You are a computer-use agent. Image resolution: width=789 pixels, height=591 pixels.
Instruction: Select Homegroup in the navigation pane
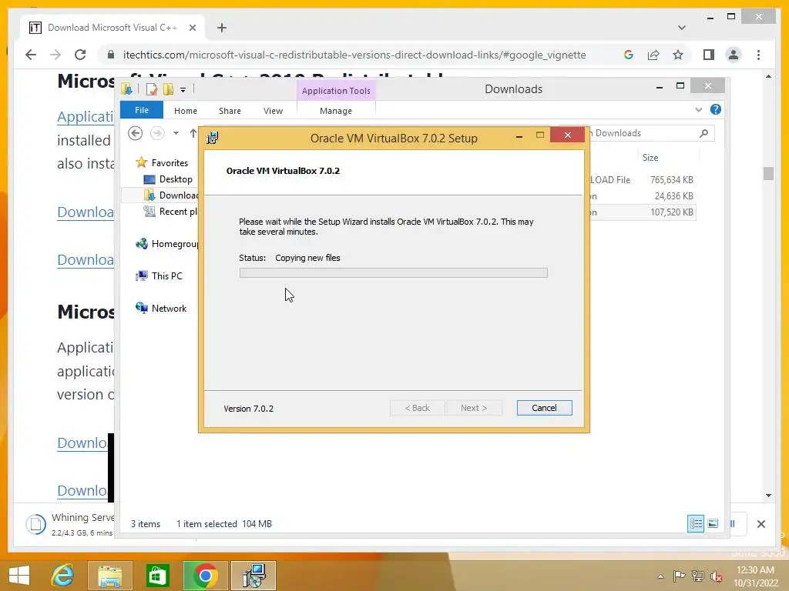167,244
